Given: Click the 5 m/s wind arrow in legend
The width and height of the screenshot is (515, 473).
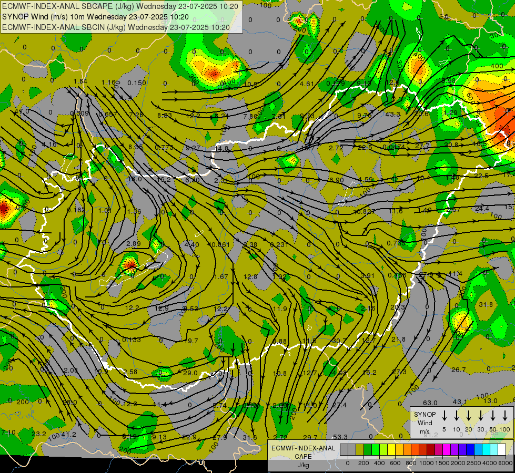Looking at the screenshot, I should [x=444, y=416].
